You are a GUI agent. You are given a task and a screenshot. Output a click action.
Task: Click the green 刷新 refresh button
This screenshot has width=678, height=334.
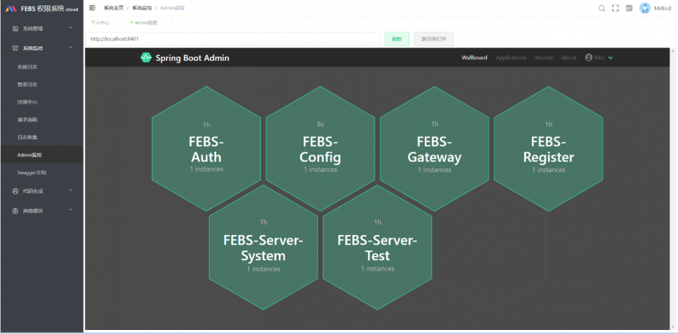click(x=396, y=39)
